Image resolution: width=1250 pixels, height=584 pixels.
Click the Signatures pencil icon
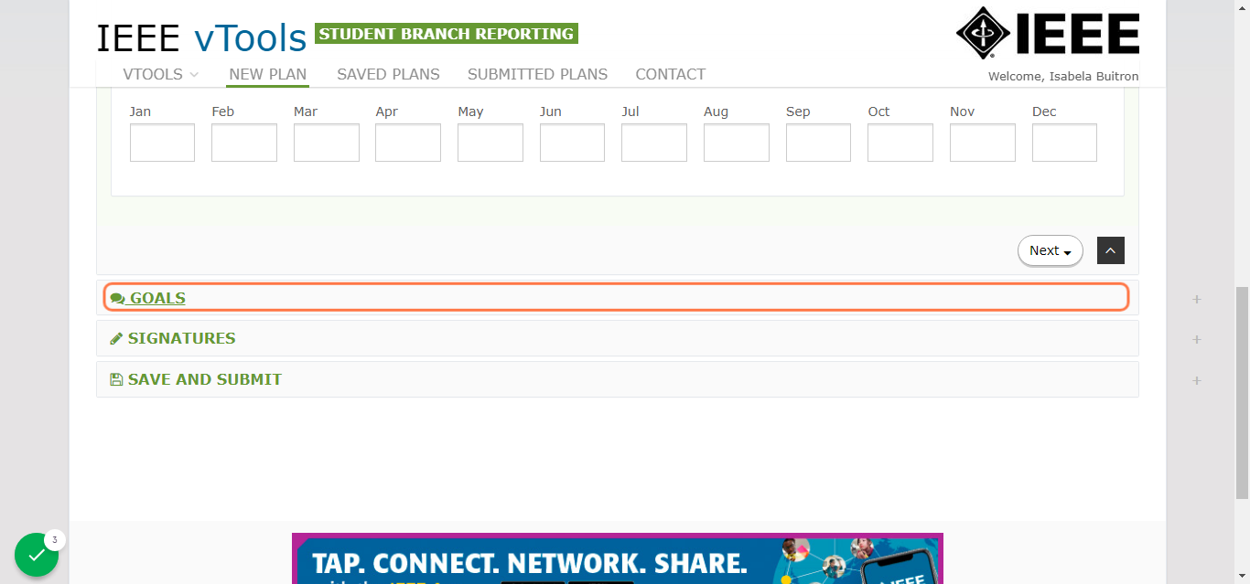pos(116,338)
